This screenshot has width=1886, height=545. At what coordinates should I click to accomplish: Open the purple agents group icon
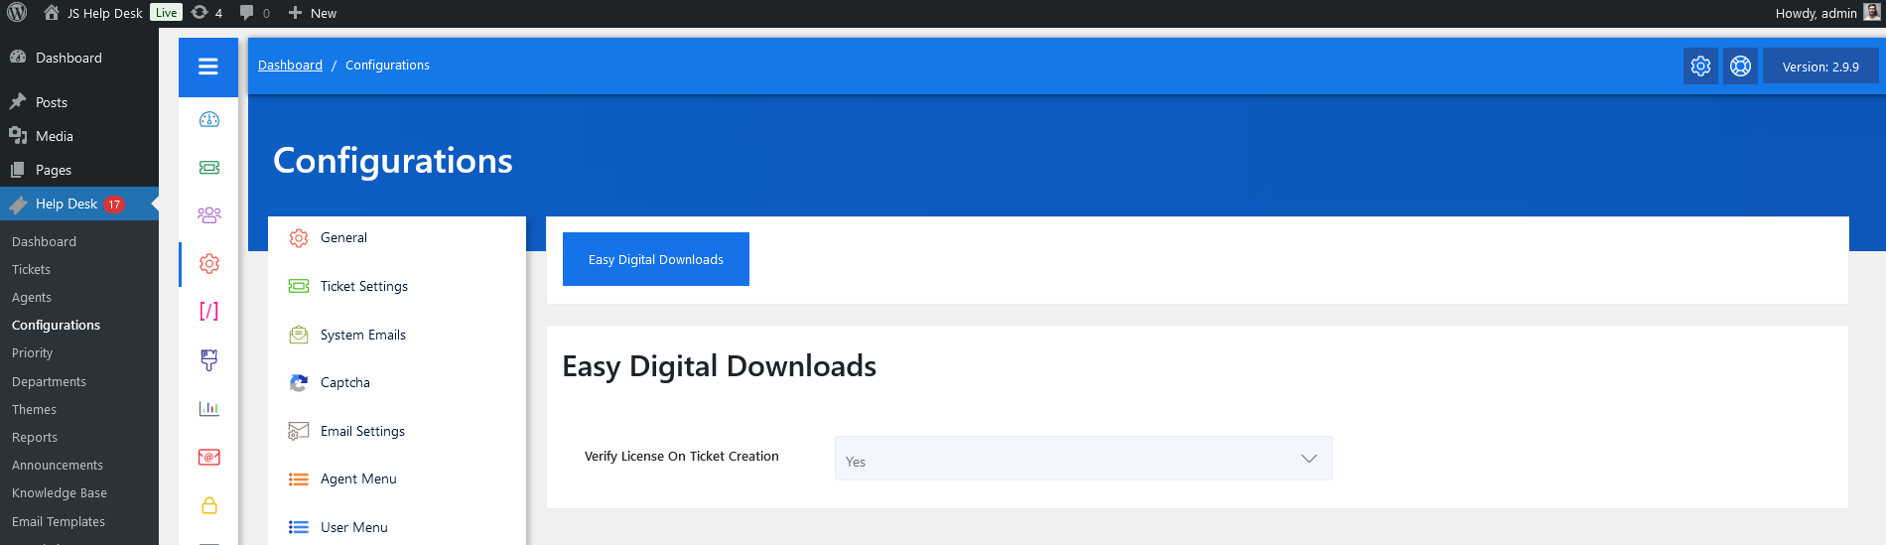click(x=208, y=215)
